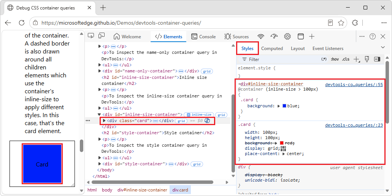Click div#inline-size-container link in Styles

(272, 84)
